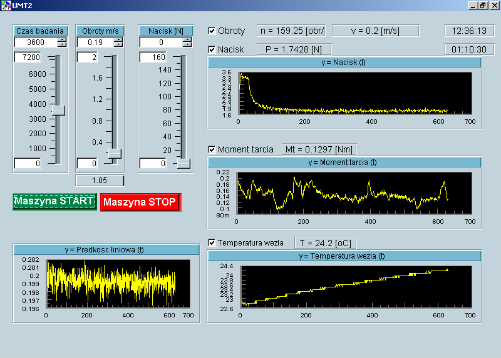This screenshot has height=358, width=501.
Task: Click the Nacisk [N] panel header
Action: click(166, 31)
